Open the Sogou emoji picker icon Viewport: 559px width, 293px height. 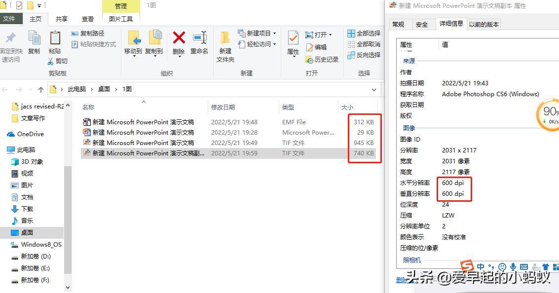(502, 267)
